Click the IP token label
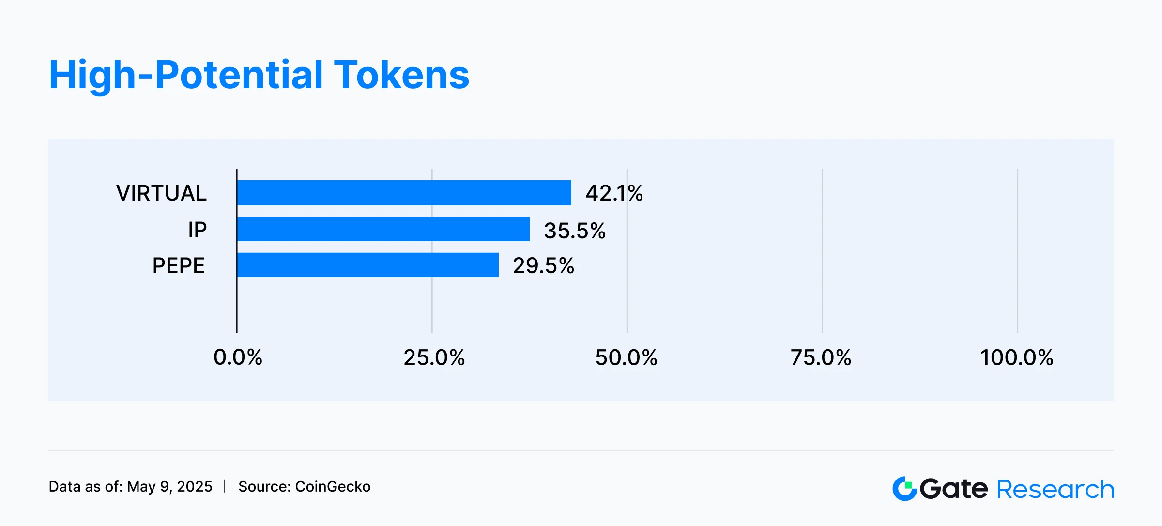The height and width of the screenshot is (526, 1162). click(198, 230)
